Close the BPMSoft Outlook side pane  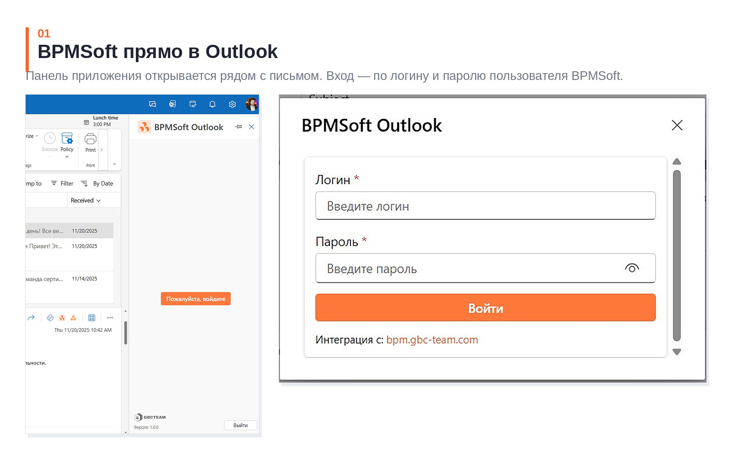(252, 127)
